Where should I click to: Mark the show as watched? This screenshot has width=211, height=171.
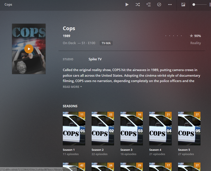pyautogui.click(x=159, y=5)
